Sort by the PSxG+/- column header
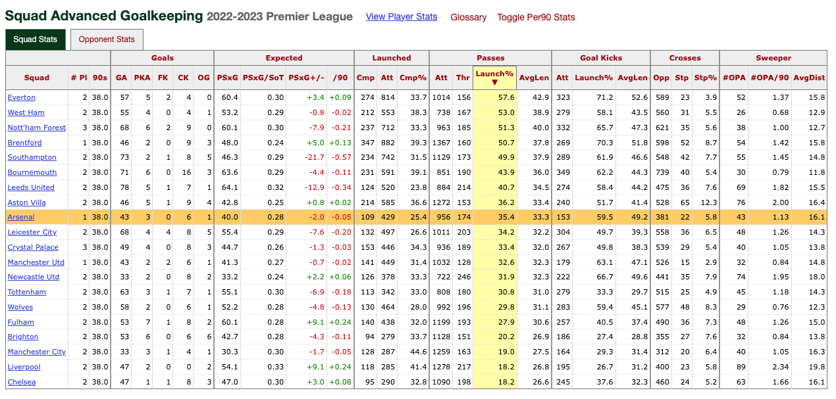 click(x=307, y=78)
